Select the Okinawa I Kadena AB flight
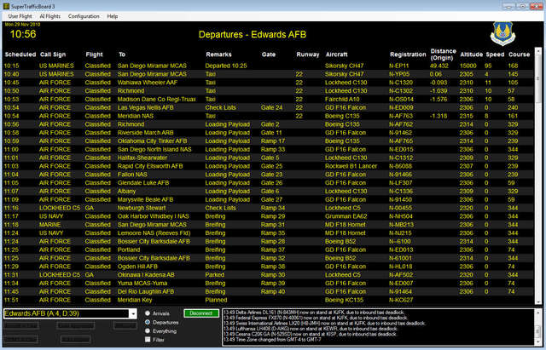Screen dimensions: 546x350 click(268, 275)
